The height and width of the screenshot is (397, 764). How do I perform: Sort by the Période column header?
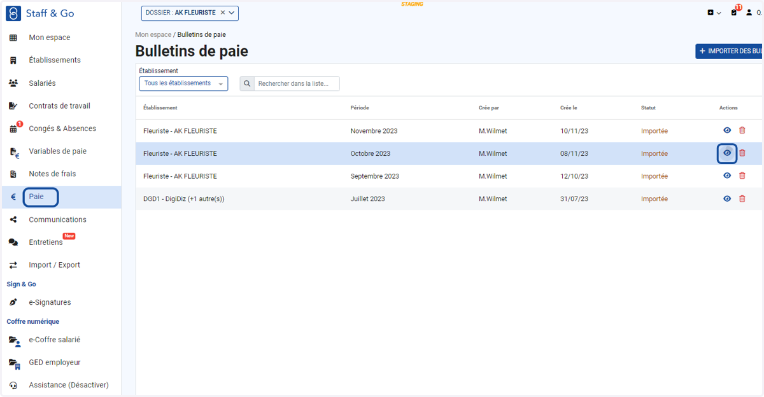coord(360,108)
